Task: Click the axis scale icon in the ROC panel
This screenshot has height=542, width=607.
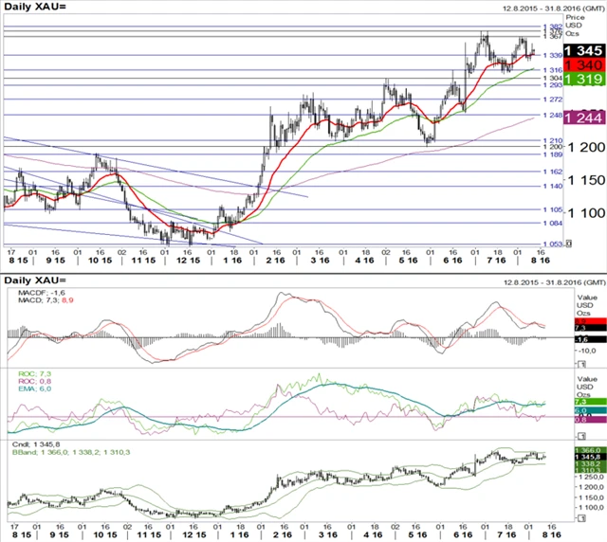Action: click(x=582, y=433)
